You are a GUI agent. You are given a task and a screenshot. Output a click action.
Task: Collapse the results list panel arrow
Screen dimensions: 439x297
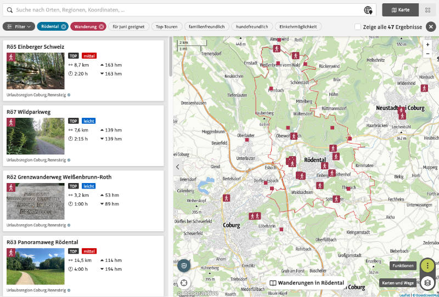[177, 167]
